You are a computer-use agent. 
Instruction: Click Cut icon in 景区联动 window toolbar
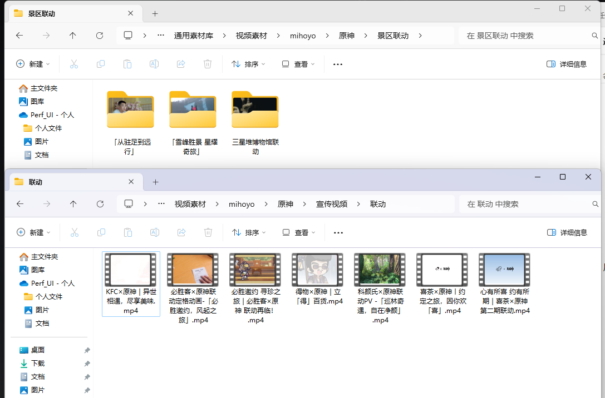pyautogui.click(x=73, y=64)
